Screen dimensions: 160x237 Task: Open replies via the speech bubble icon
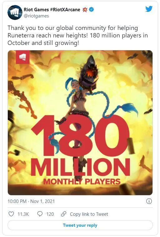tap(40, 214)
